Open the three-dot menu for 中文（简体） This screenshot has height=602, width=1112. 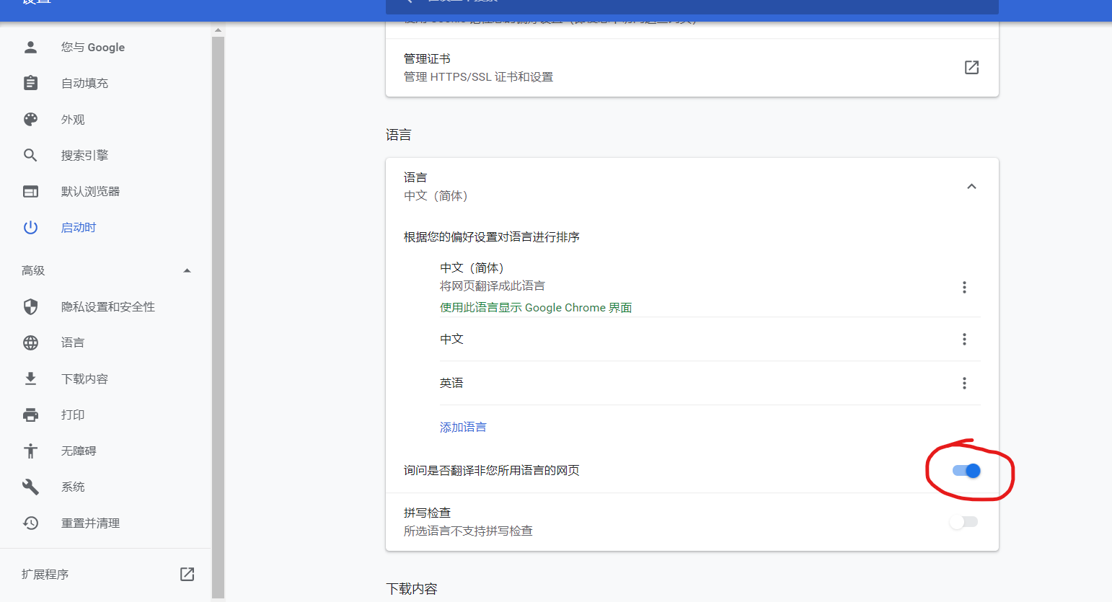click(x=964, y=287)
